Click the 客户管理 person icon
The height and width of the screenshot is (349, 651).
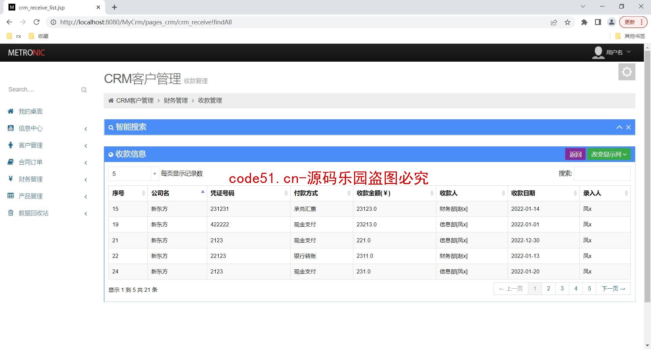[11, 145]
